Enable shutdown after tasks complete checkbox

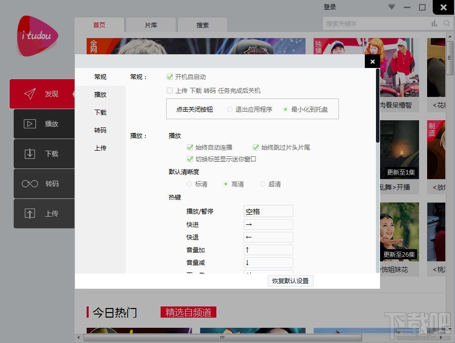[170, 90]
